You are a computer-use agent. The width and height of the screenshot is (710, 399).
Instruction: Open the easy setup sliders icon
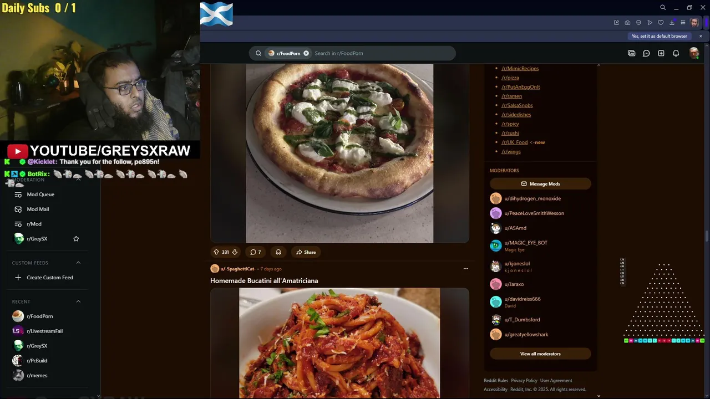(683, 23)
